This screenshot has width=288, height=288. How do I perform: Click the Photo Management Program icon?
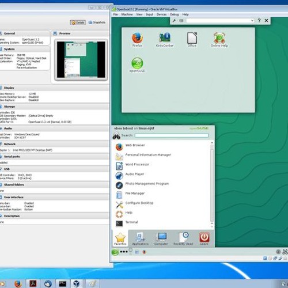[x=119, y=185]
